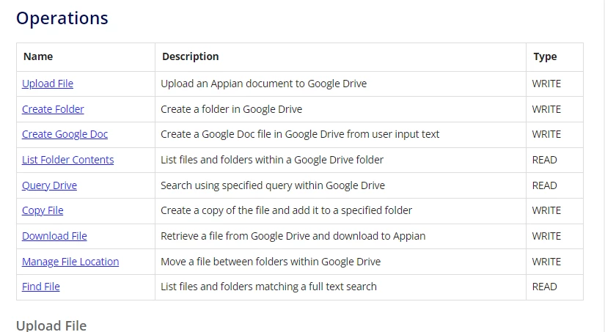Open Create Google Doc operation link
The image size is (605, 332).
[x=65, y=134]
